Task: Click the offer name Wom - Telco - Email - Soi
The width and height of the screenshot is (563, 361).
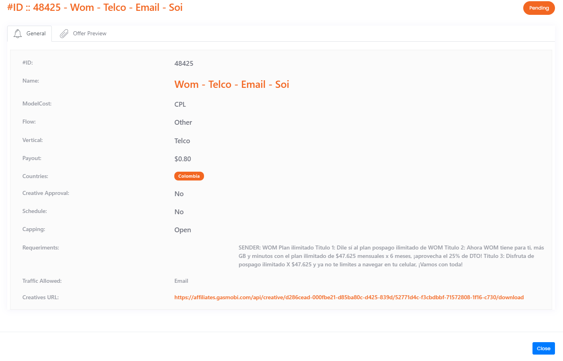Action: click(232, 84)
